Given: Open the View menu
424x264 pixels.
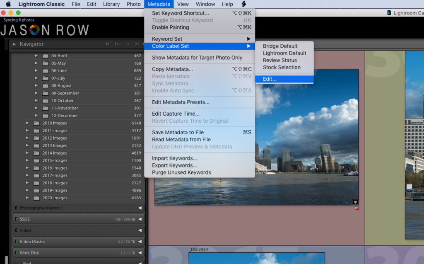Looking at the screenshot, I should point(183,4).
